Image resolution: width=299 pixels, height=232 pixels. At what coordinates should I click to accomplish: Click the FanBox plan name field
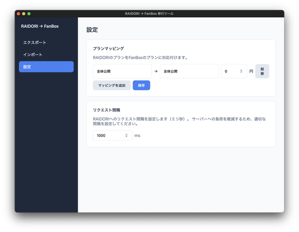coord(189,71)
